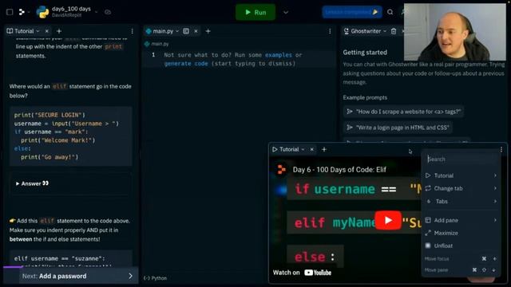Open the Replit logo menu in header
The width and height of the screenshot is (511, 287).
point(22,12)
